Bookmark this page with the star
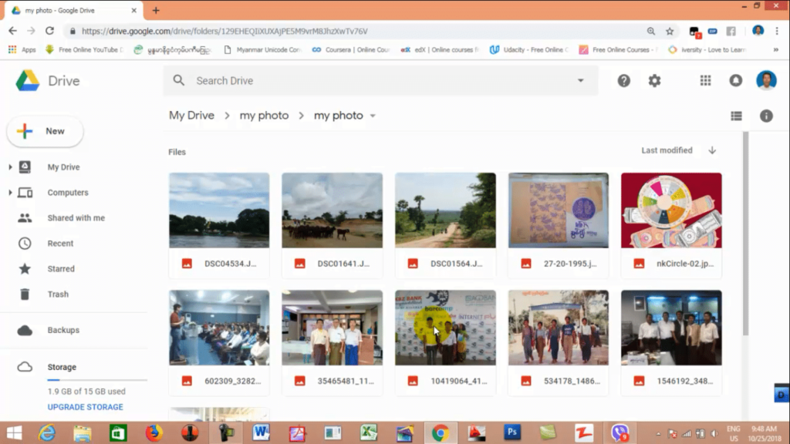 [670, 31]
